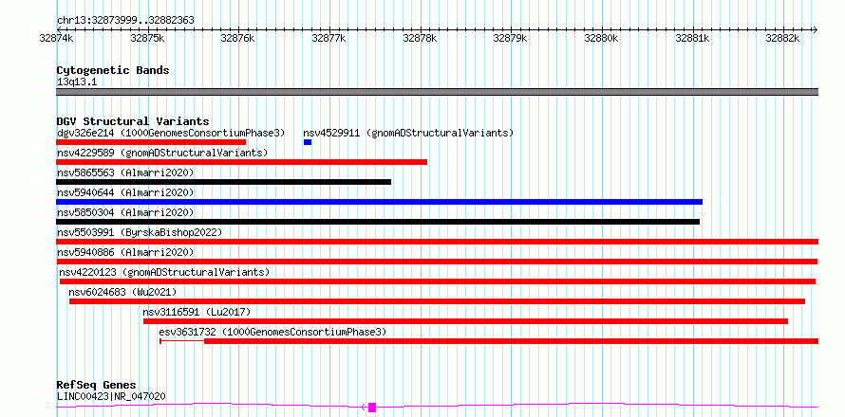845x417 pixels.
Task: Select the black nsv5865563 variant bar
Action: pyautogui.click(x=224, y=182)
